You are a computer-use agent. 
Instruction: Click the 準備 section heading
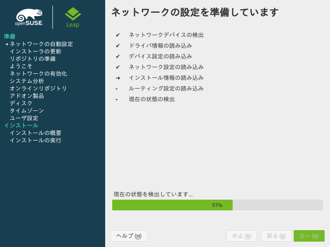pyautogui.click(x=9, y=36)
